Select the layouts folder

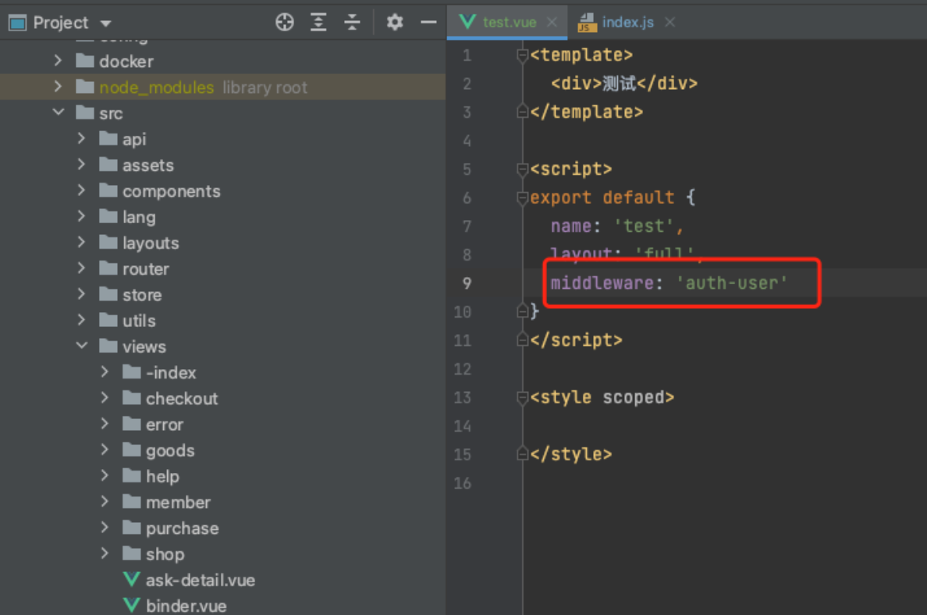click(150, 243)
